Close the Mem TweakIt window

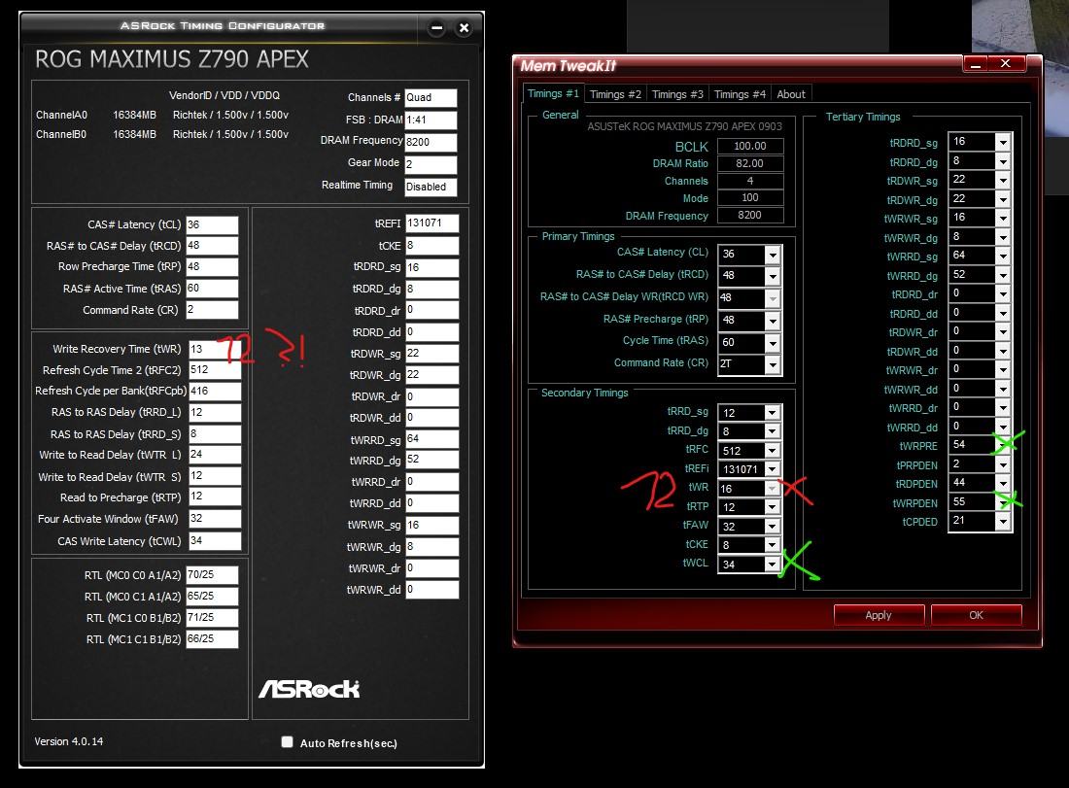(1006, 63)
